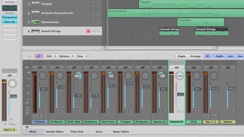This screenshot has width=244, height=137.
Task: Toggle solo on the Click channel strip
Action: tap(199, 112)
